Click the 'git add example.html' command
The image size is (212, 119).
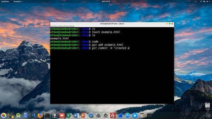tap(107, 45)
